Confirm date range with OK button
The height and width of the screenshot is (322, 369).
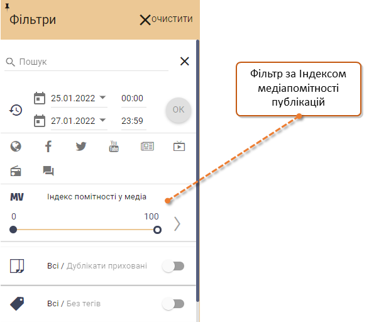179,110
